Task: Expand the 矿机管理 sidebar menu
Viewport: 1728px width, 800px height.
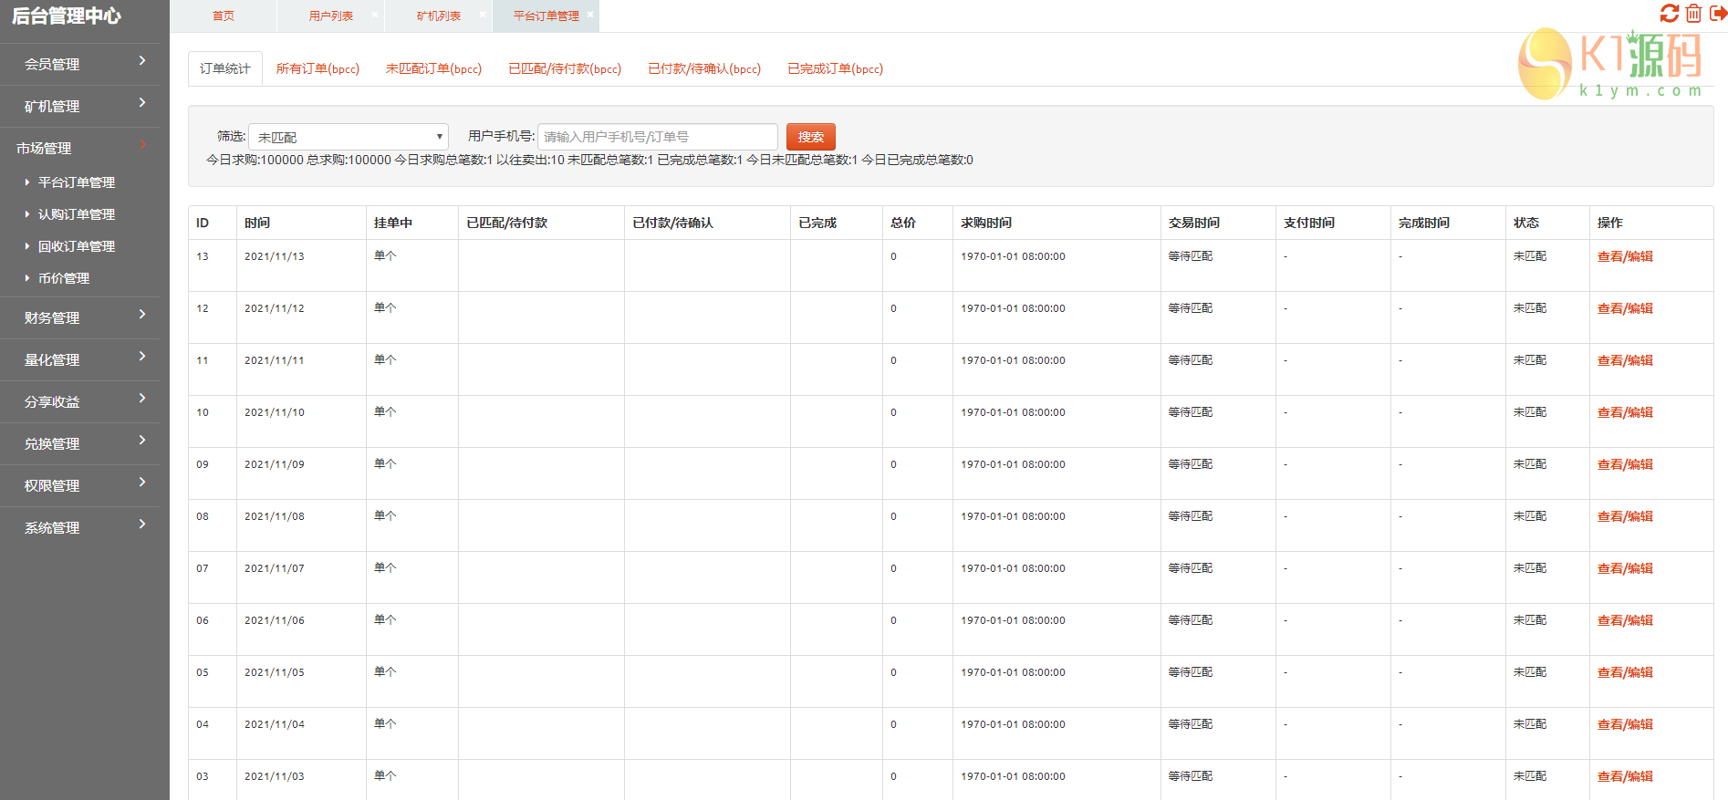Action: pos(79,106)
